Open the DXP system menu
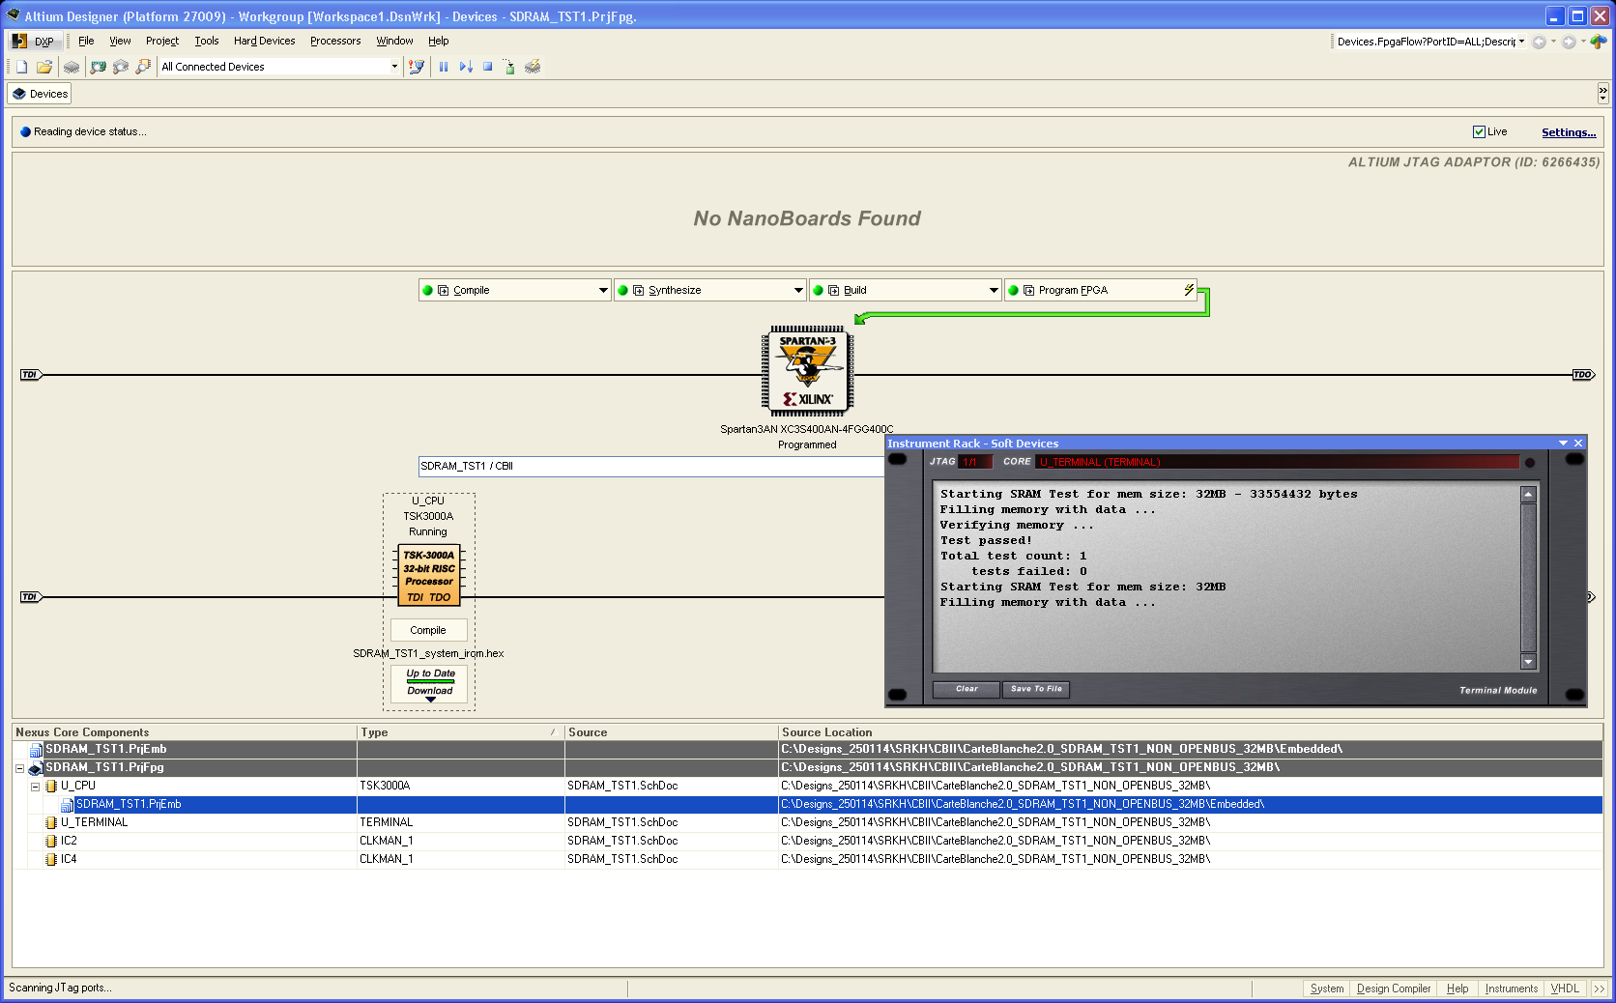The height and width of the screenshot is (1003, 1616). point(34,41)
